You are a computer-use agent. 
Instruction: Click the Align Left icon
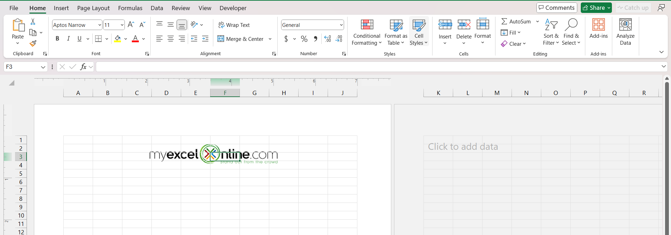click(x=159, y=39)
